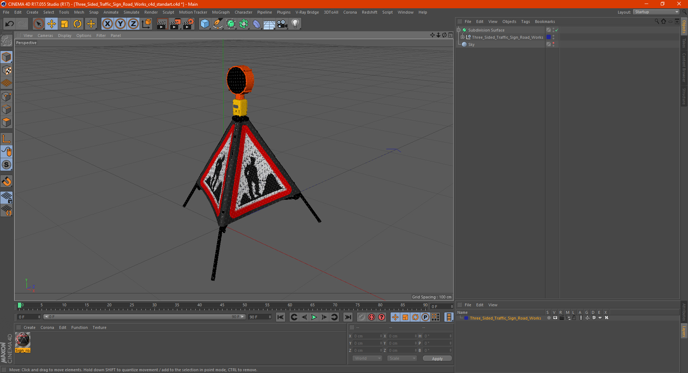
Task: Open the Layout Startup dropdown
Action: pyautogui.click(x=656, y=12)
